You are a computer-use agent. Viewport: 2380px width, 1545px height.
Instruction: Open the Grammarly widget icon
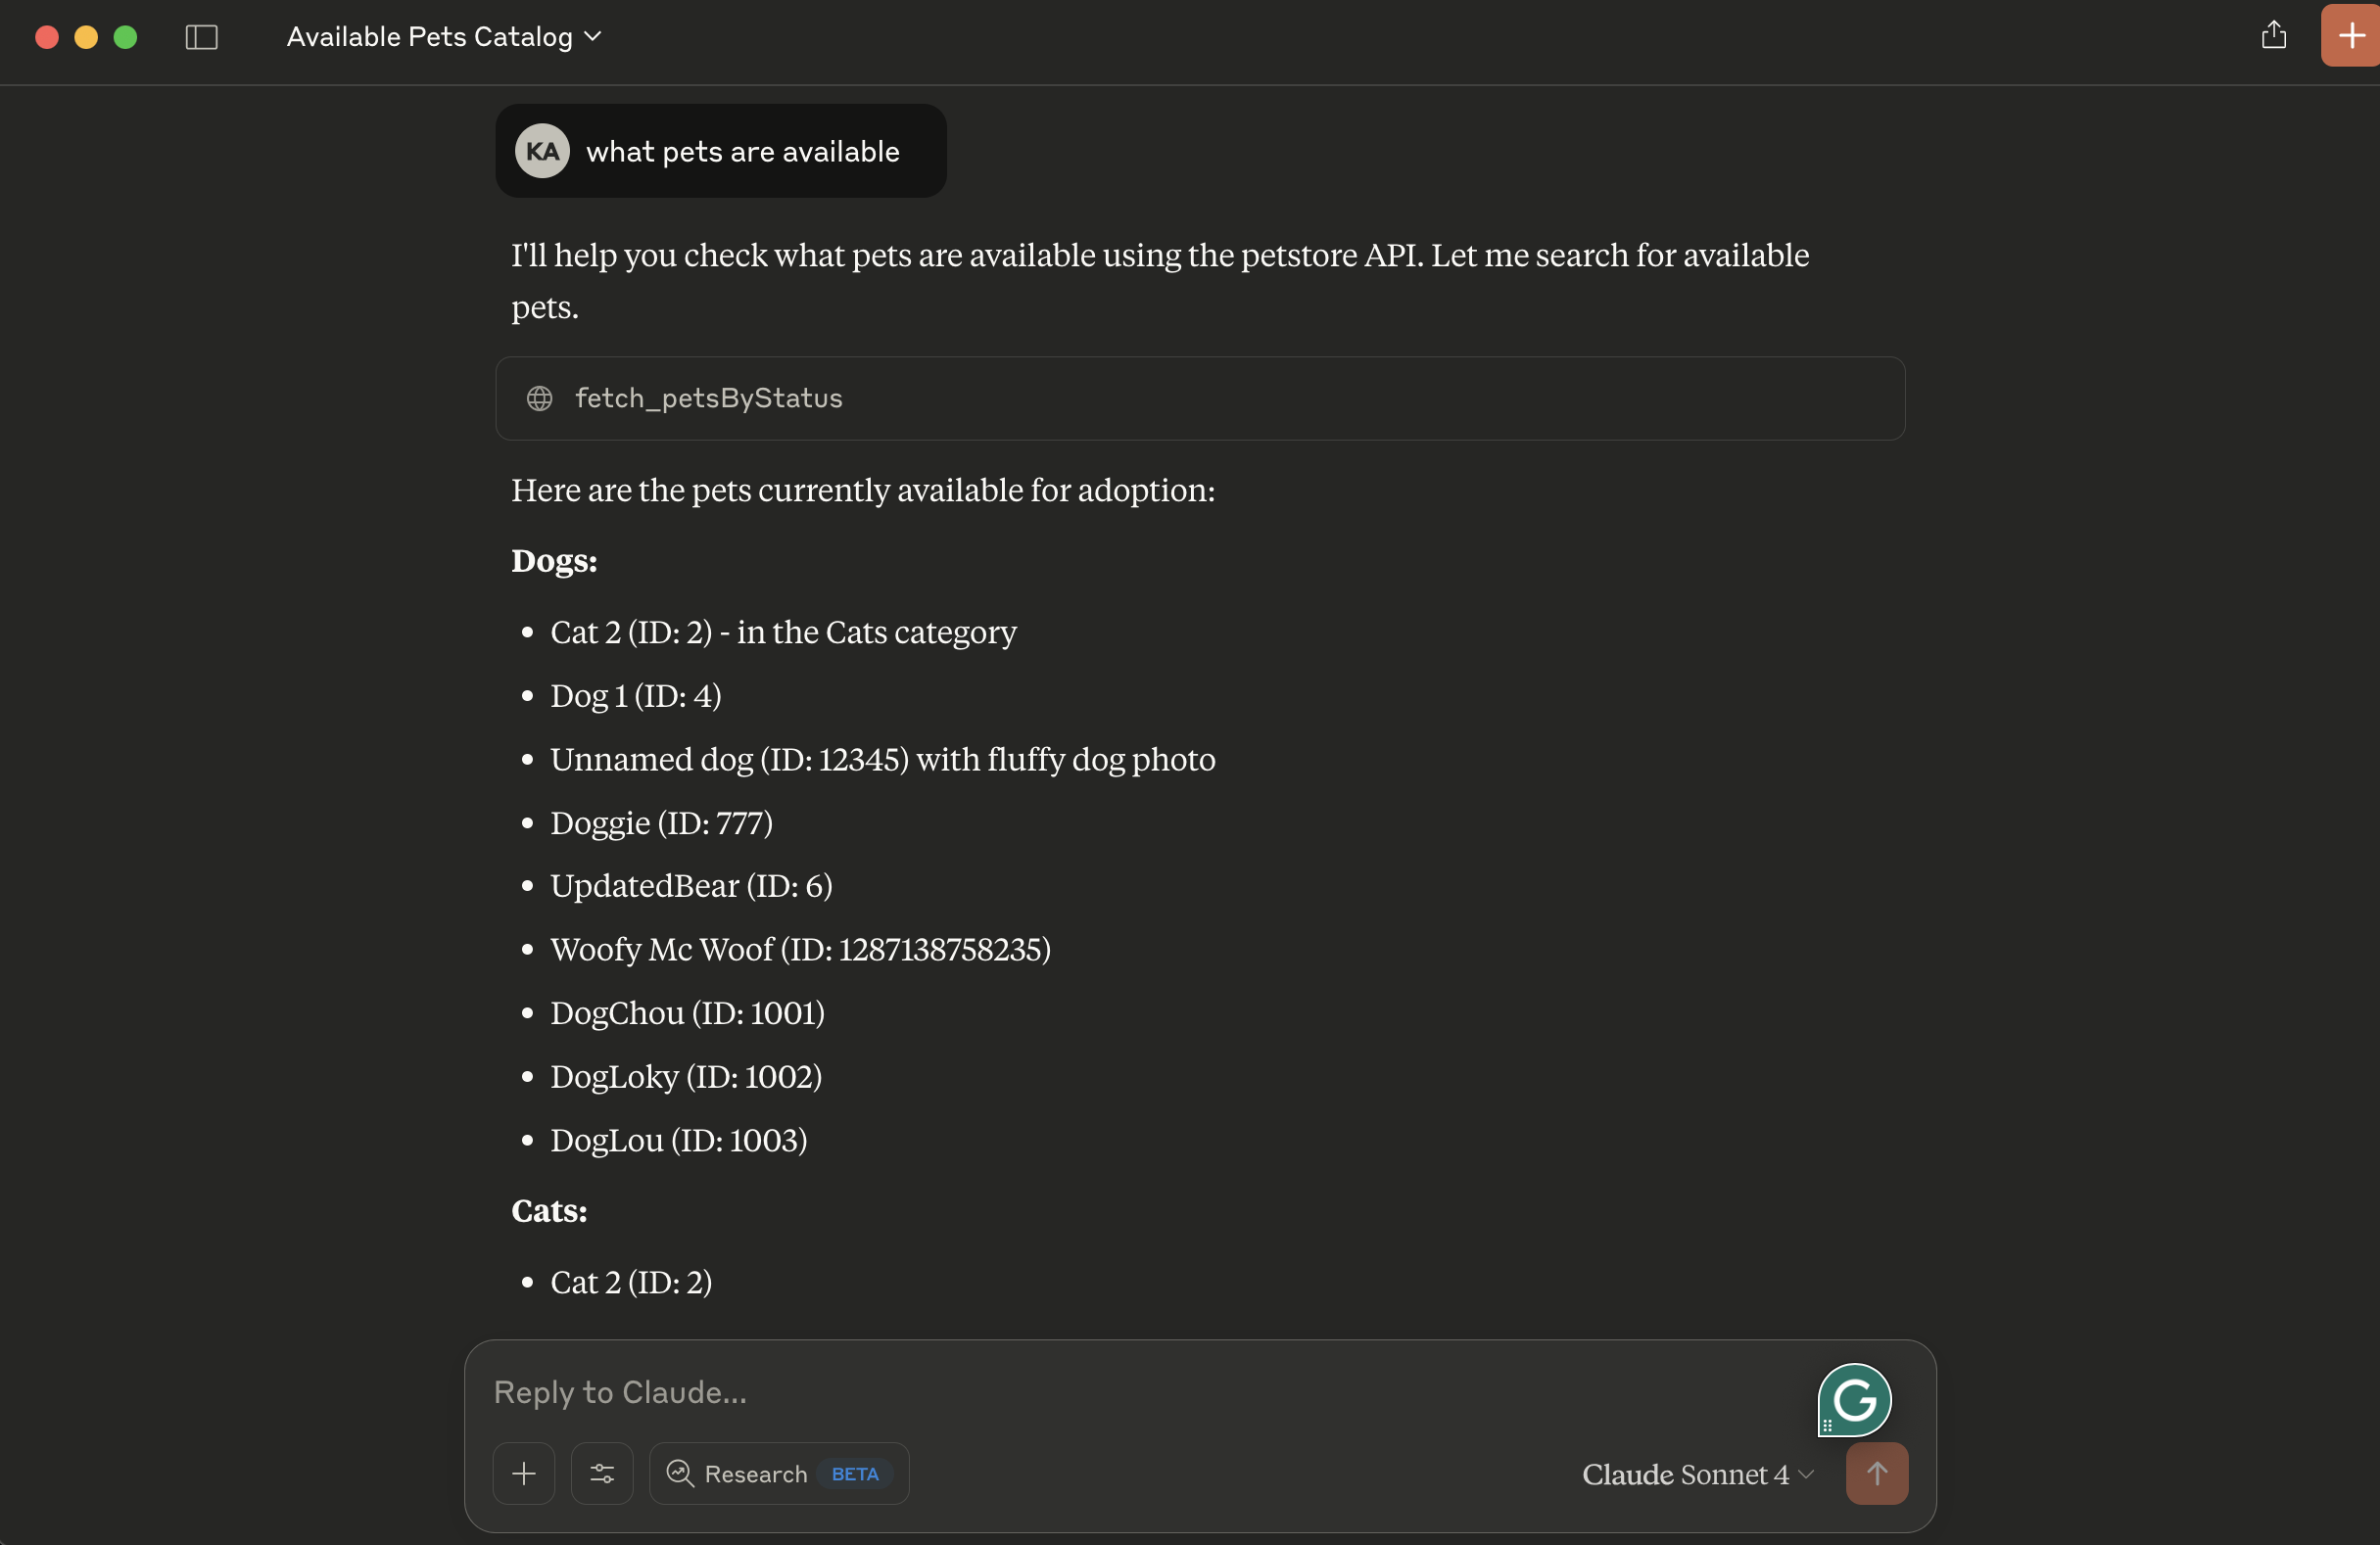pyautogui.click(x=1853, y=1399)
